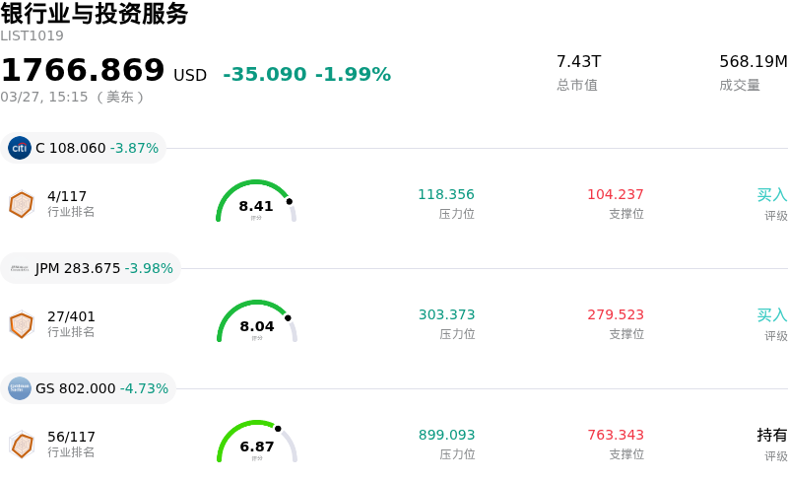
Task: Click JPM's 27/401 industry ranking
Action: [x=71, y=316]
